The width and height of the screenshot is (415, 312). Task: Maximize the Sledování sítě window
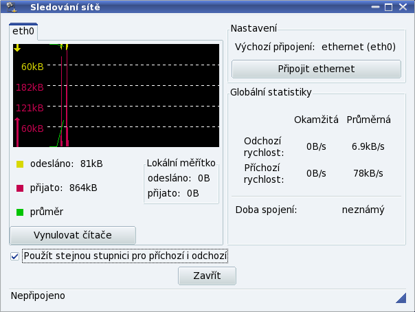click(388, 7)
